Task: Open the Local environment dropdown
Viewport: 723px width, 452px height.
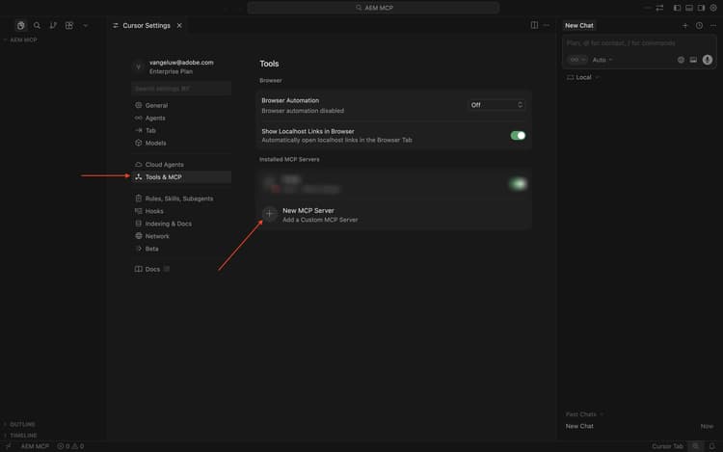Action: pyautogui.click(x=583, y=77)
